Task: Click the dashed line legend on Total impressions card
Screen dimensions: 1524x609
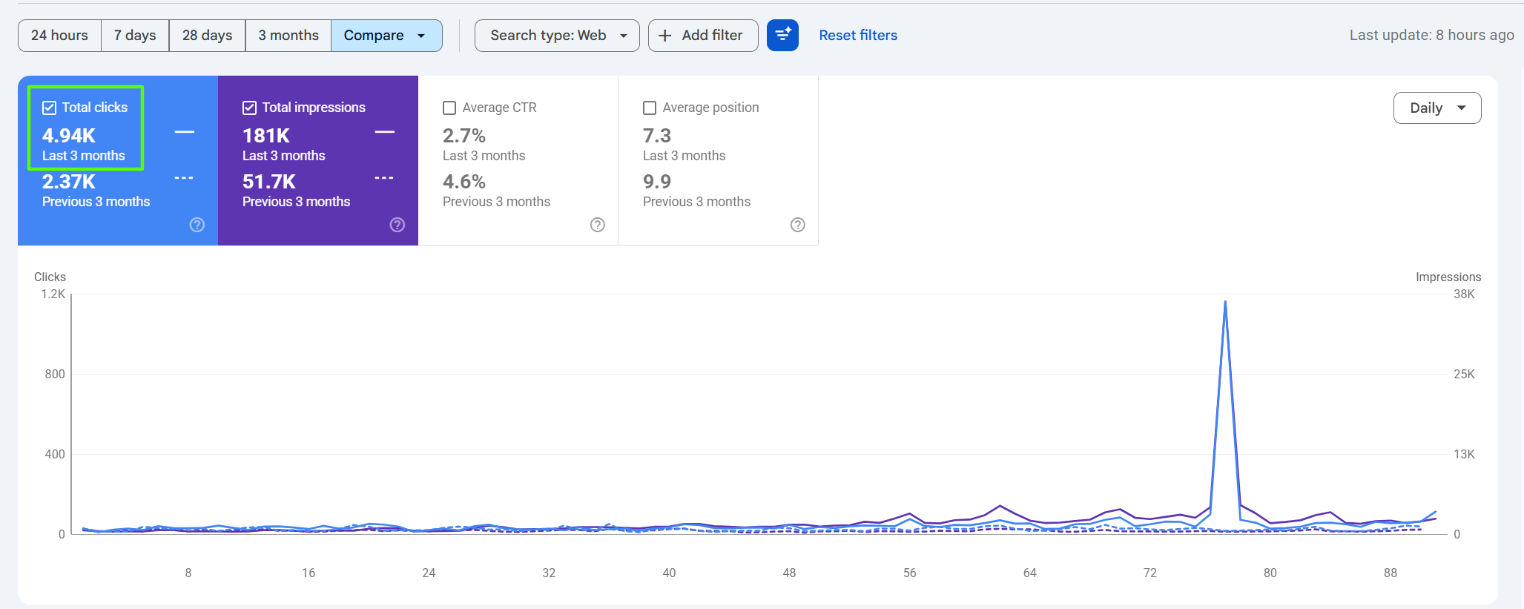Action: click(384, 178)
